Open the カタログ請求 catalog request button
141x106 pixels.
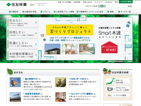[x=126, y=2]
